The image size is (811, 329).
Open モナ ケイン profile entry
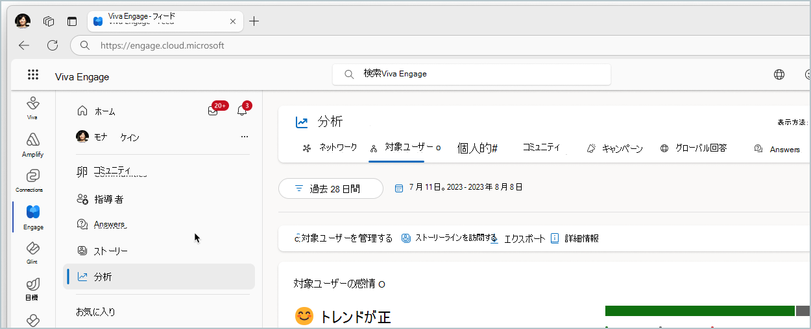pos(108,137)
